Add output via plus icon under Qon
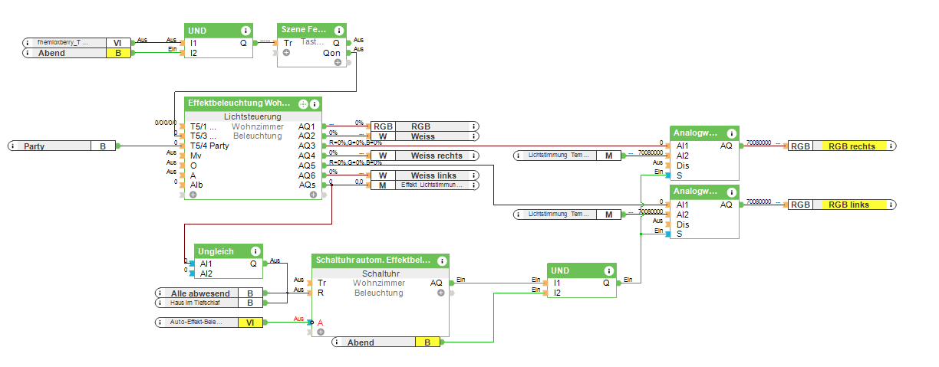The width and height of the screenshot is (939, 367). pyautogui.click(x=338, y=63)
